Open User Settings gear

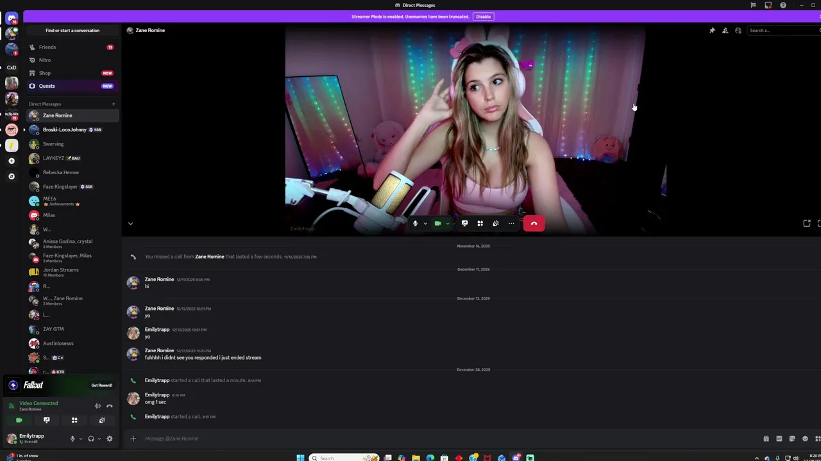point(110,439)
